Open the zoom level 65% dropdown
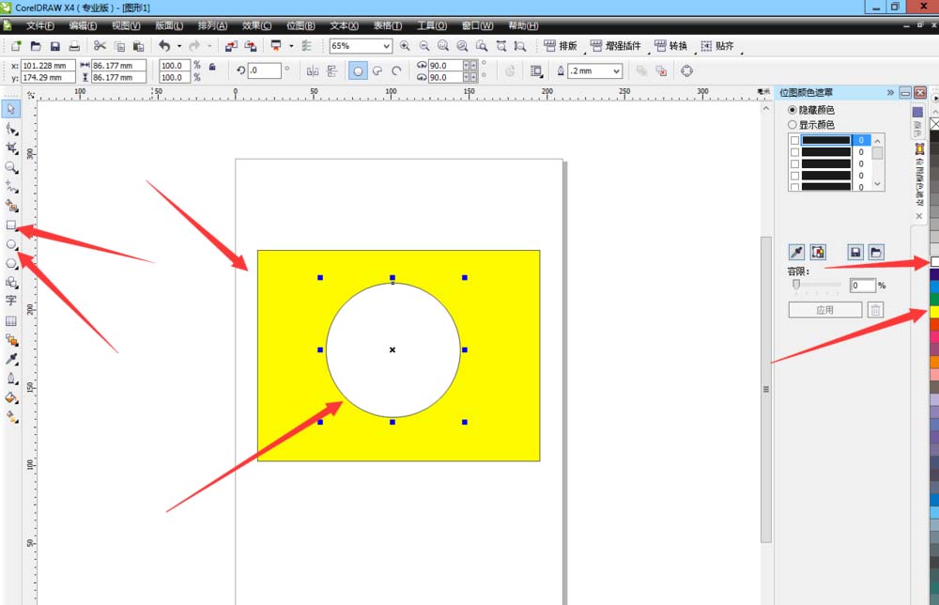Viewport: 939px width, 605px height. [387, 46]
